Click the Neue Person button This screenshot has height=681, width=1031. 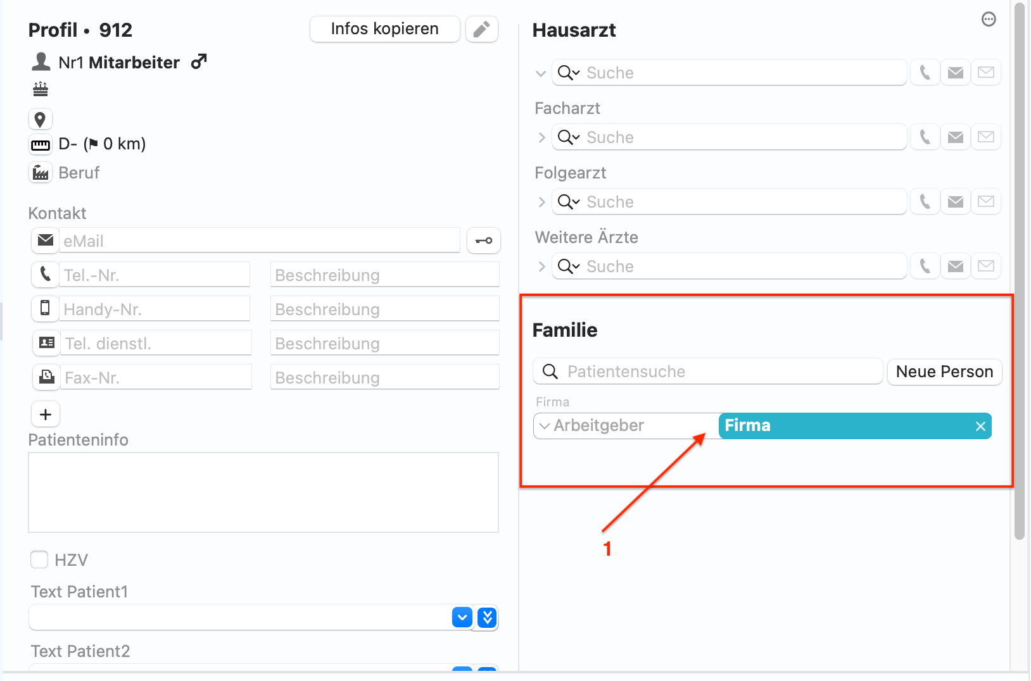point(944,372)
